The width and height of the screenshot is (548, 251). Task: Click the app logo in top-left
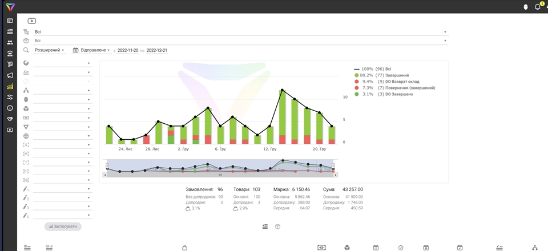point(10,7)
